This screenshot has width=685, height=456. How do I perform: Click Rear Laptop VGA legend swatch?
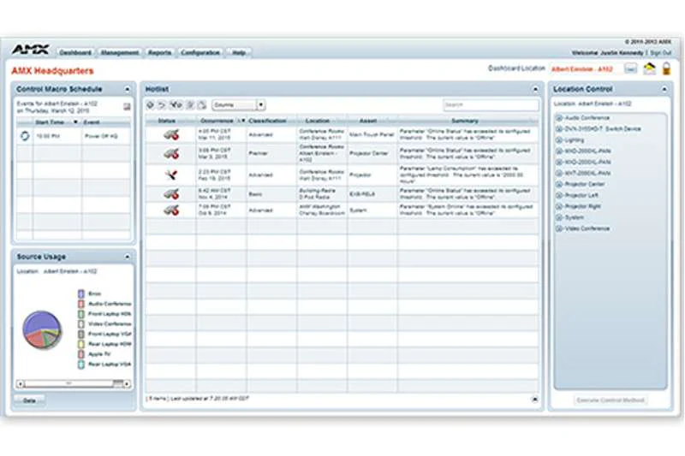coord(81,364)
